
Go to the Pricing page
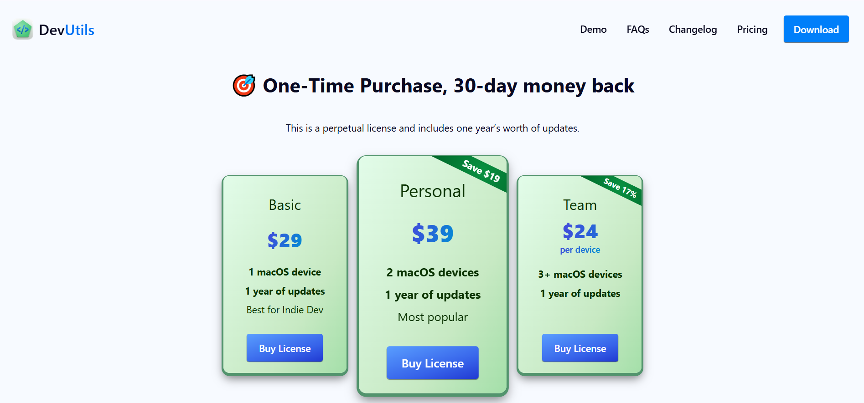point(752,29)
